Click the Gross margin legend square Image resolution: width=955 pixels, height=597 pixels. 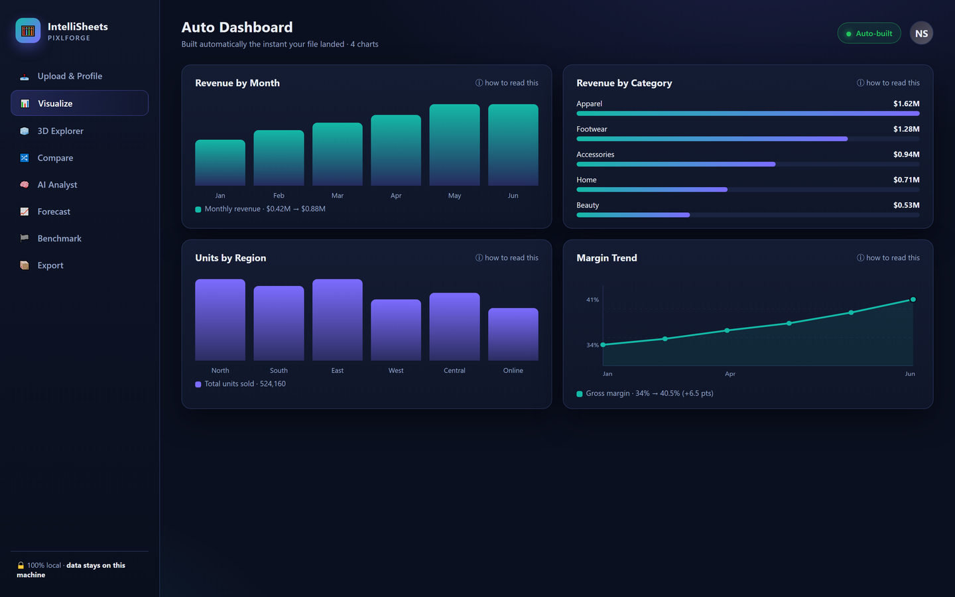(580, 394)
